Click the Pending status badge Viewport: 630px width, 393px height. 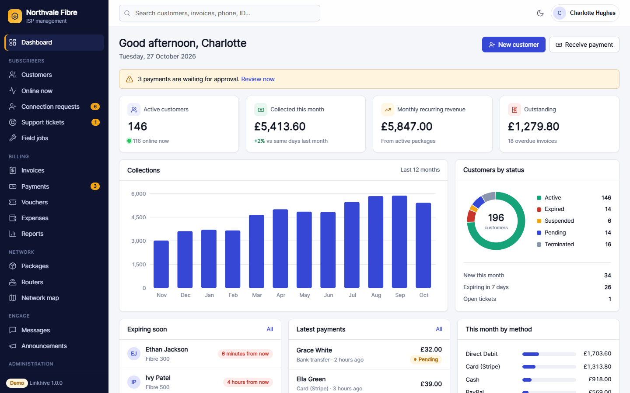[x=426, y=359]
